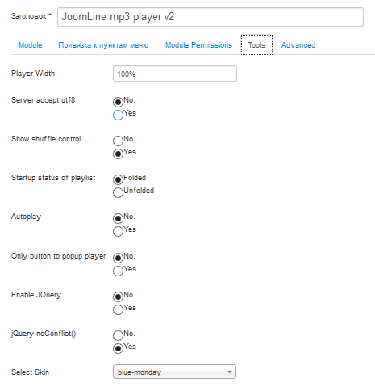This screenshot has height=387, width=375.
Task: Switch to the Advanced tab
Action: pyautogui.click(x=298, y=45)
